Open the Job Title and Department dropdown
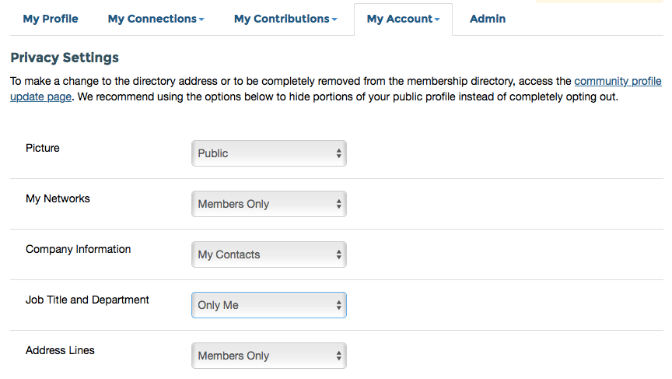672x379 pixels. (x=268, y=305)
